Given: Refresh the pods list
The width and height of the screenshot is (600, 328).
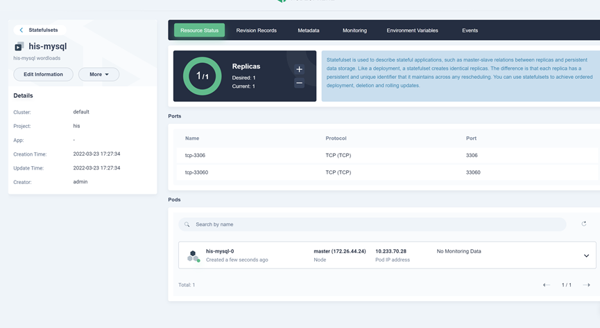Looking at the screenshot, I should pyautogui.click(x=584, y=224).
